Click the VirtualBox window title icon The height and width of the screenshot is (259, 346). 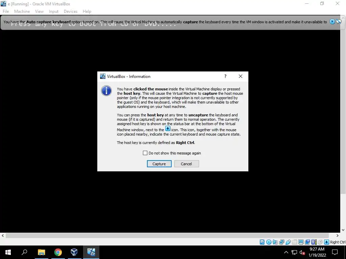[x=3, y=4]
